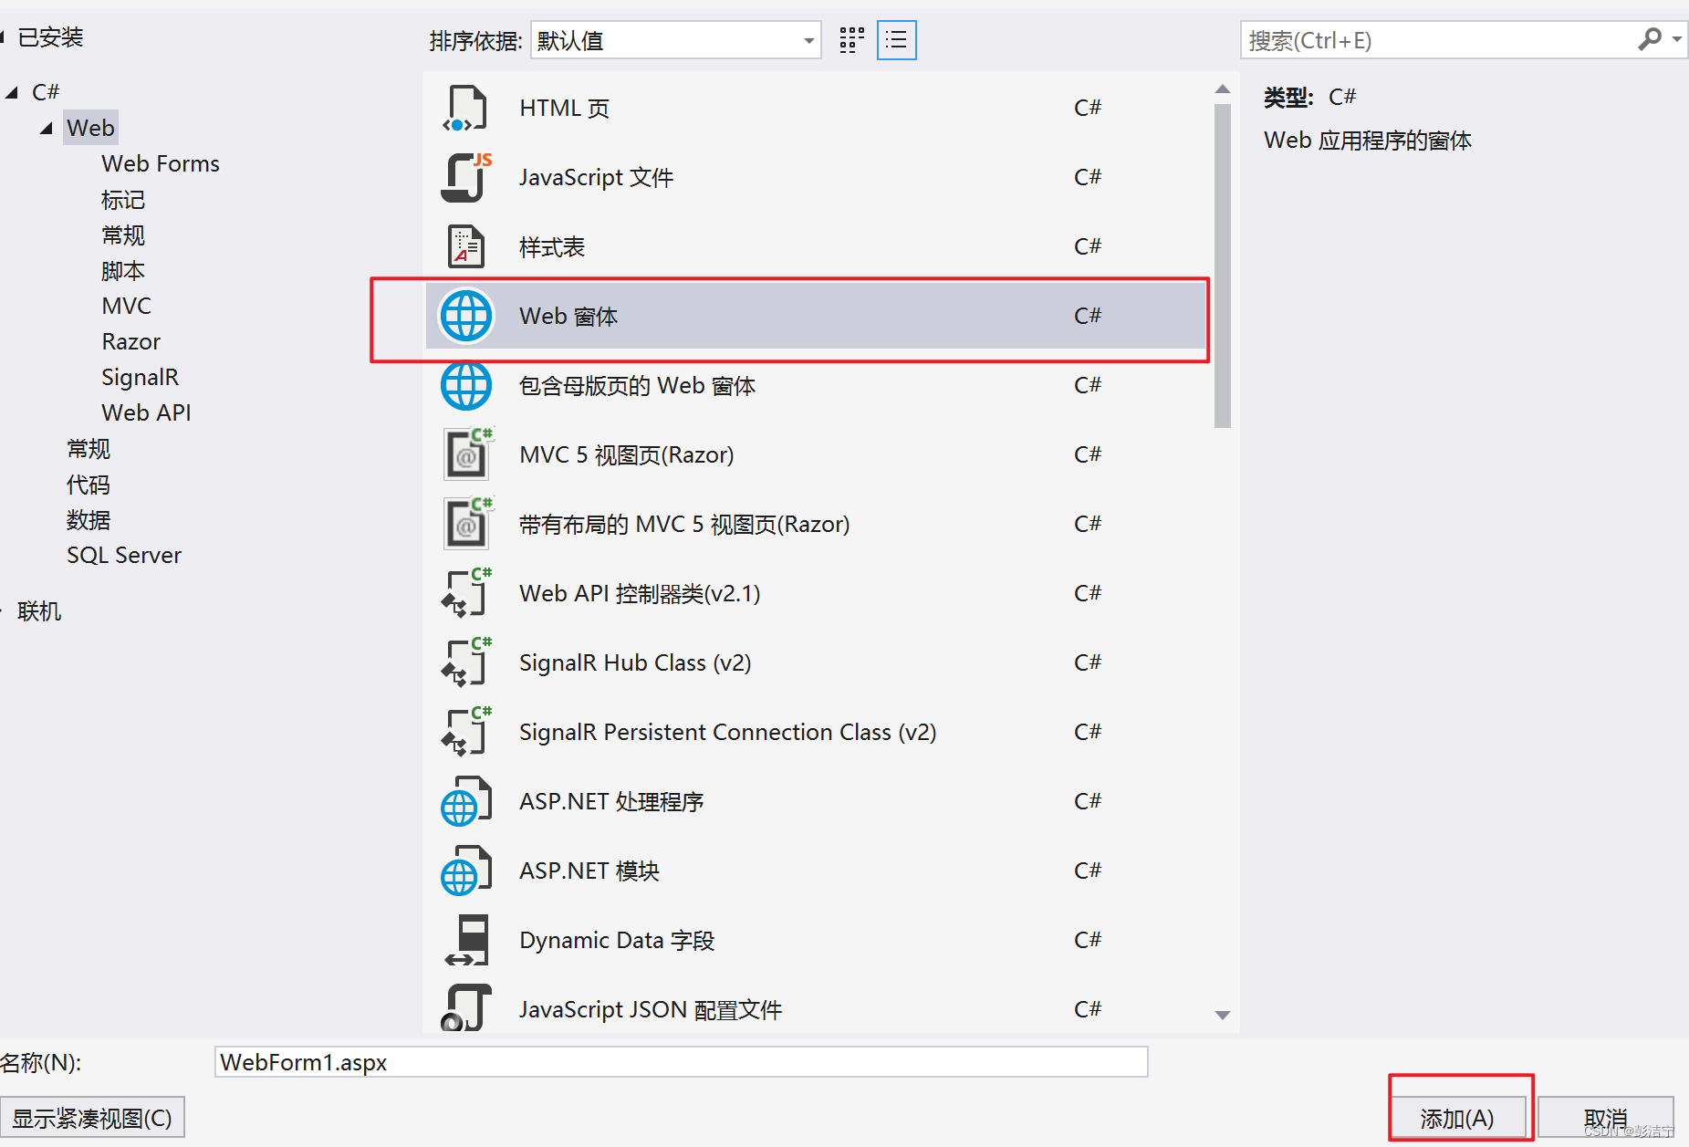Select the 带有布局的 MVC 5 视图页(Razor) name
This screenshot has width=1689, height=1147.
pos(684,524)
